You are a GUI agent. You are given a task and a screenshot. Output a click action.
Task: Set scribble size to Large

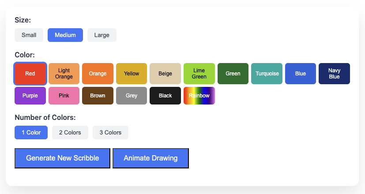pos(102,35)
